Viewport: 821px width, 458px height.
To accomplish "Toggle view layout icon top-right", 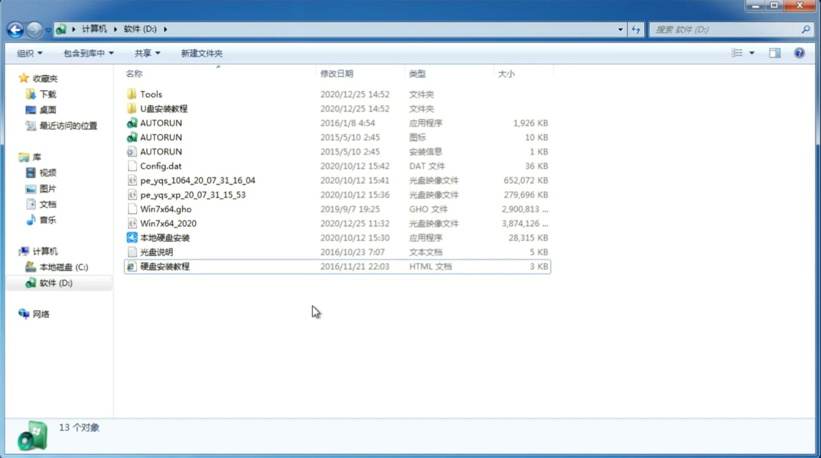I will [775, 52].
